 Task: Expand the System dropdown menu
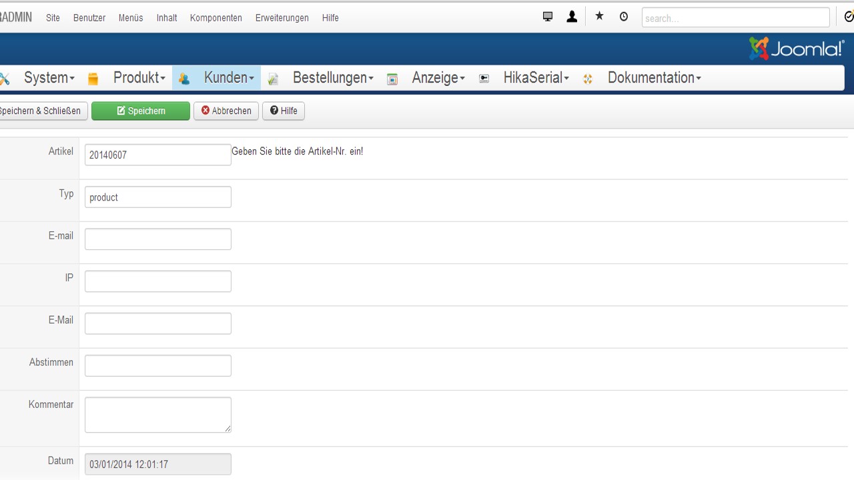pyautogui.click(x=49, y=78)
